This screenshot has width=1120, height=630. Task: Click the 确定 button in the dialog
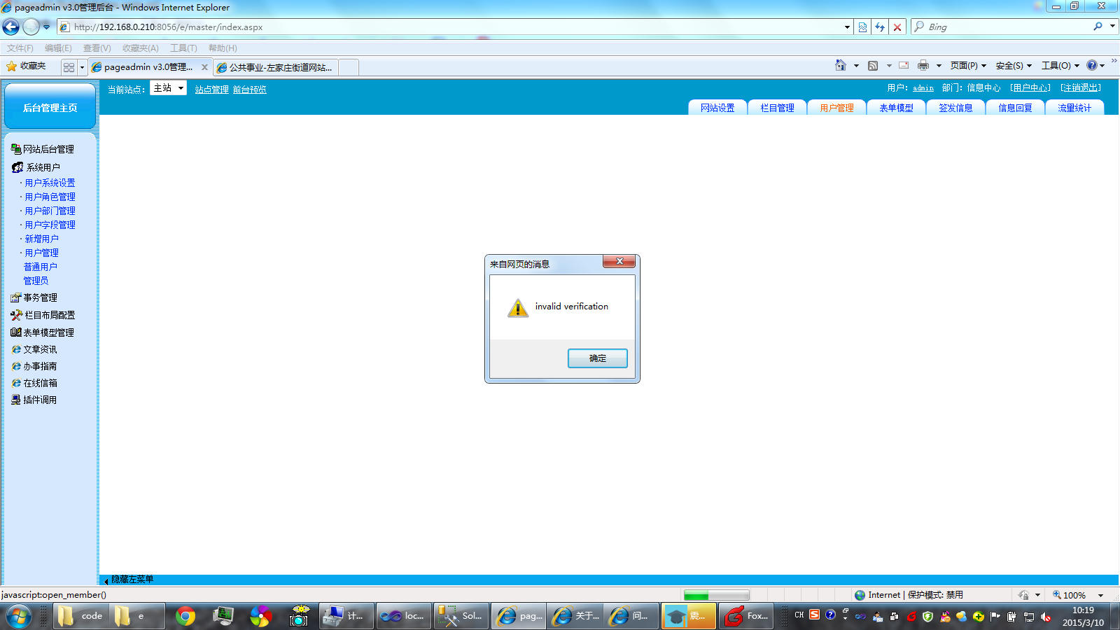[597, 358]
